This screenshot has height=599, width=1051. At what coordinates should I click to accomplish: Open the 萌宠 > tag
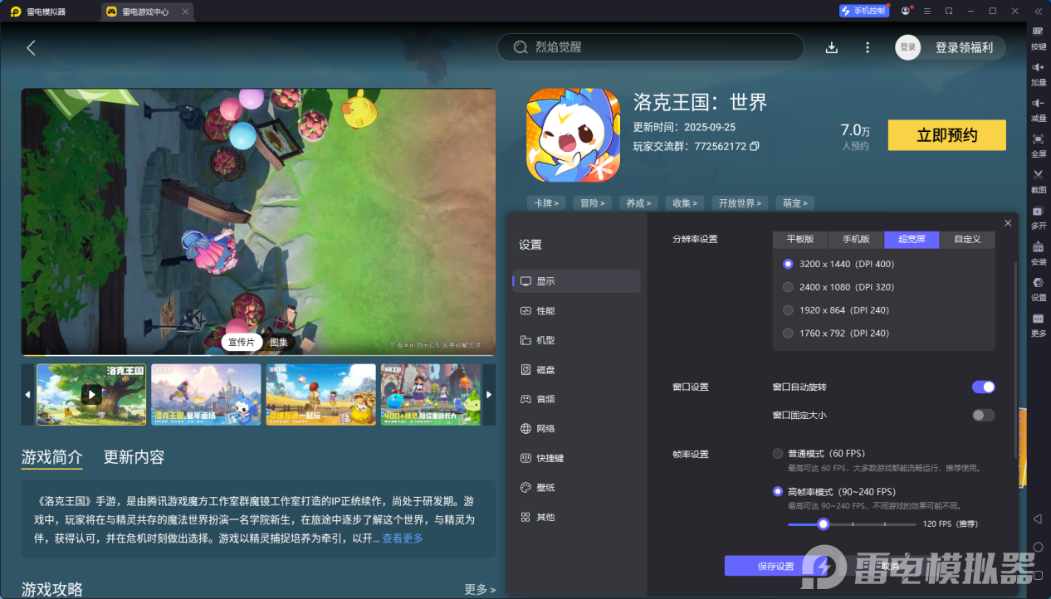(x=794, y=202)
